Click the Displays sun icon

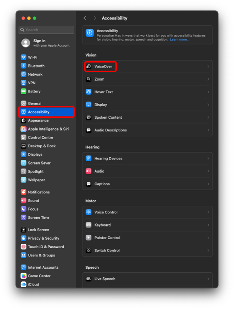pos(24,154)
